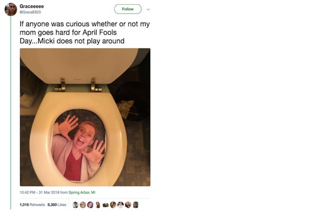Open the Graceeeee display name link

coord(32,6)
